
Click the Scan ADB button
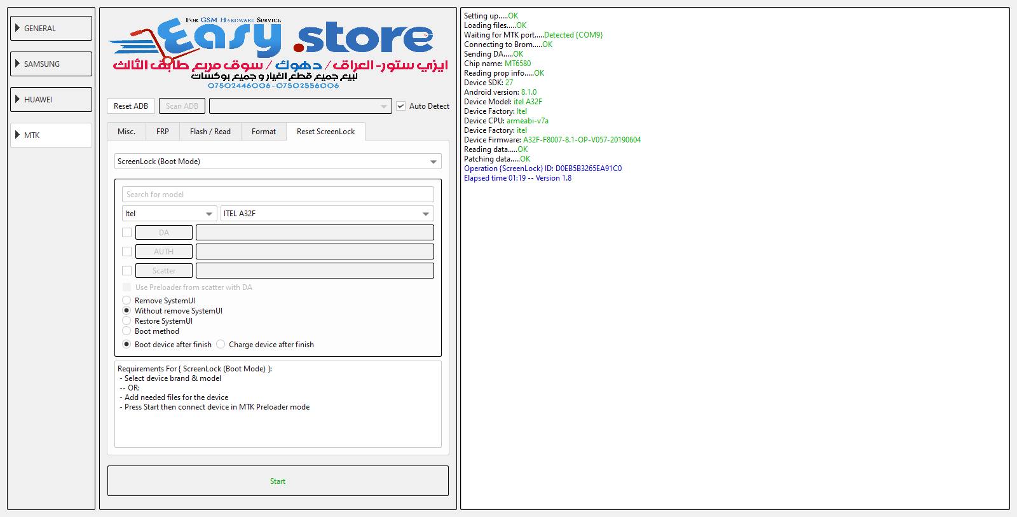pyautogui.click(x=182, y=106)
